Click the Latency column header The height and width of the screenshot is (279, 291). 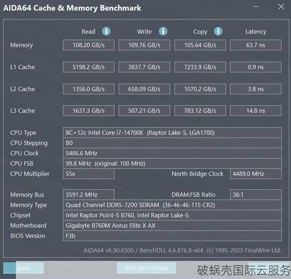(x=256, y=32)
